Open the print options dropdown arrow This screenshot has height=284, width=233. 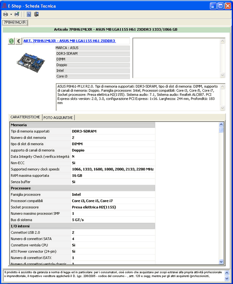(11, 14)
